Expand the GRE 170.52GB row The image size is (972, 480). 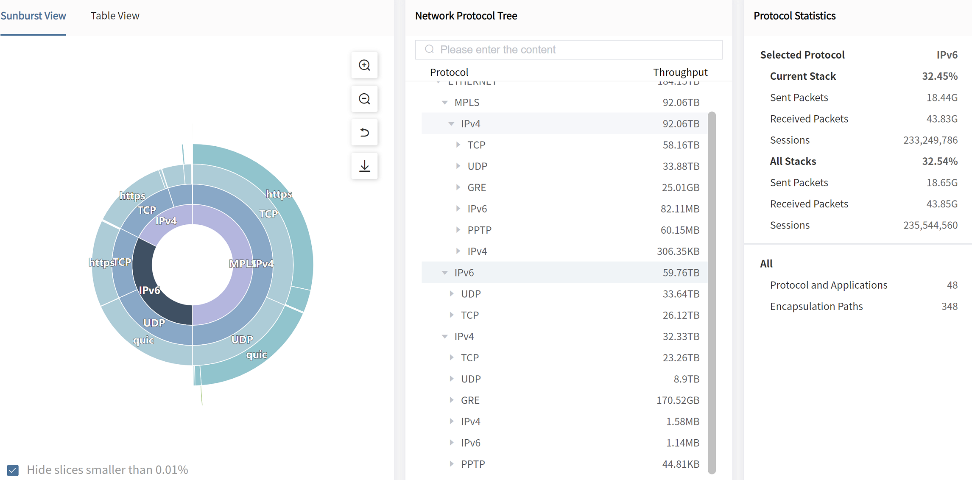point(452,400)
